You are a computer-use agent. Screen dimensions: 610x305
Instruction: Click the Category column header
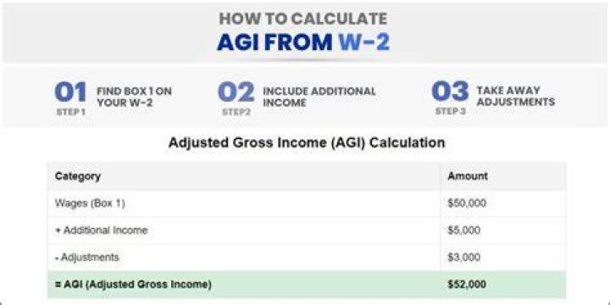point(78,176)
